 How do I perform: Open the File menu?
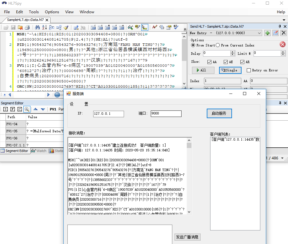tap(6, 12)
